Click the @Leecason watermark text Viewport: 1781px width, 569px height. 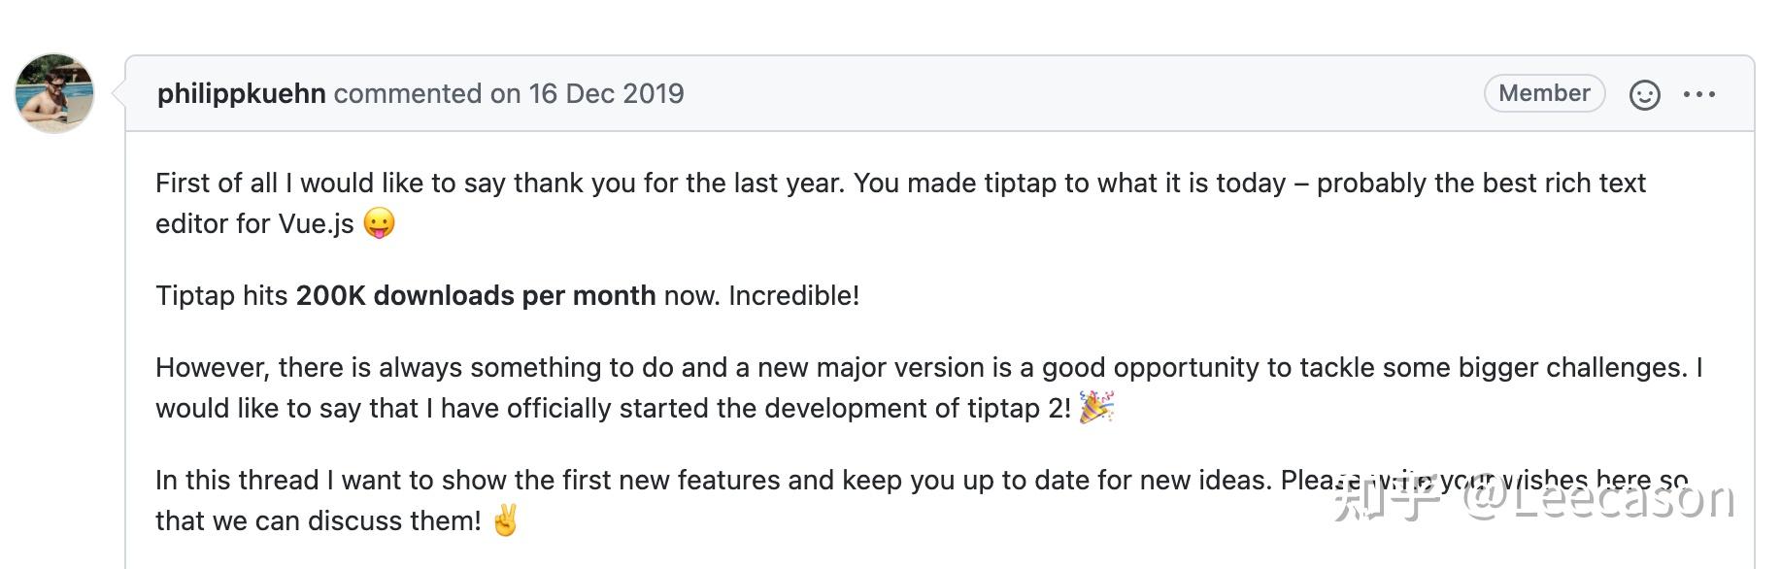point(1598,499)
